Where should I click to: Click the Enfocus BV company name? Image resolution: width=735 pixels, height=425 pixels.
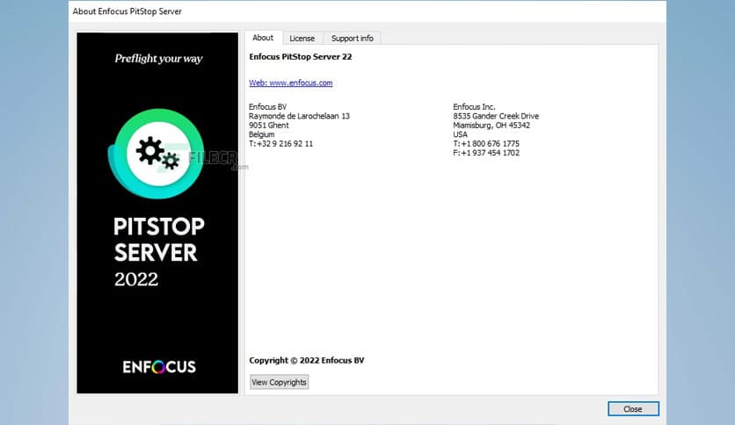[x=267, y=107]
